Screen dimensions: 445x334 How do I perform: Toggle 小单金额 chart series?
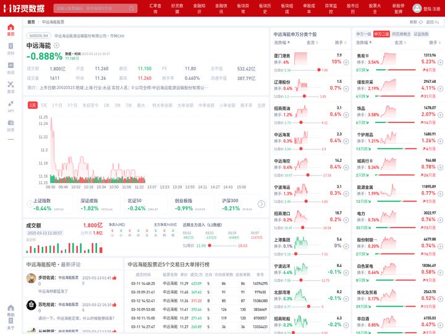coord(227,105)
